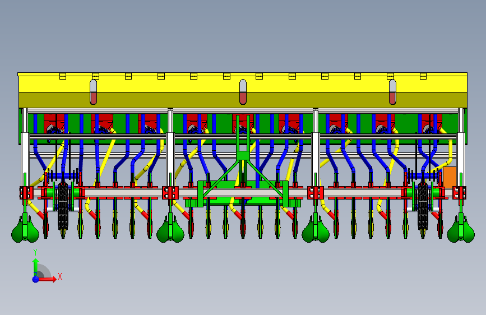Screen dimensions: 486x315
Task: Select the right sight glass on the hopper
Action: point(392,92)
